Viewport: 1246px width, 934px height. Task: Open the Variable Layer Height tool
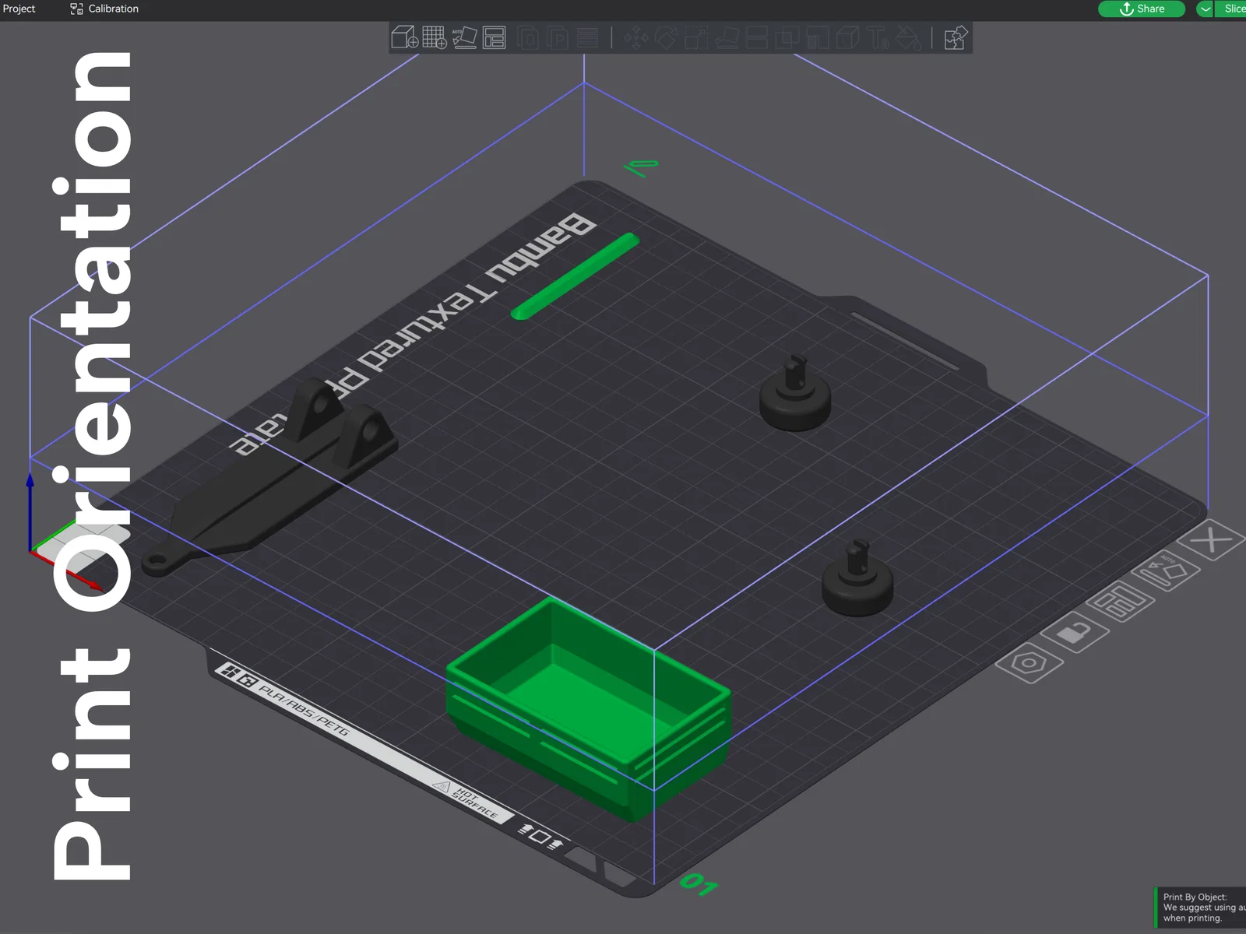(x=588, y=37)
